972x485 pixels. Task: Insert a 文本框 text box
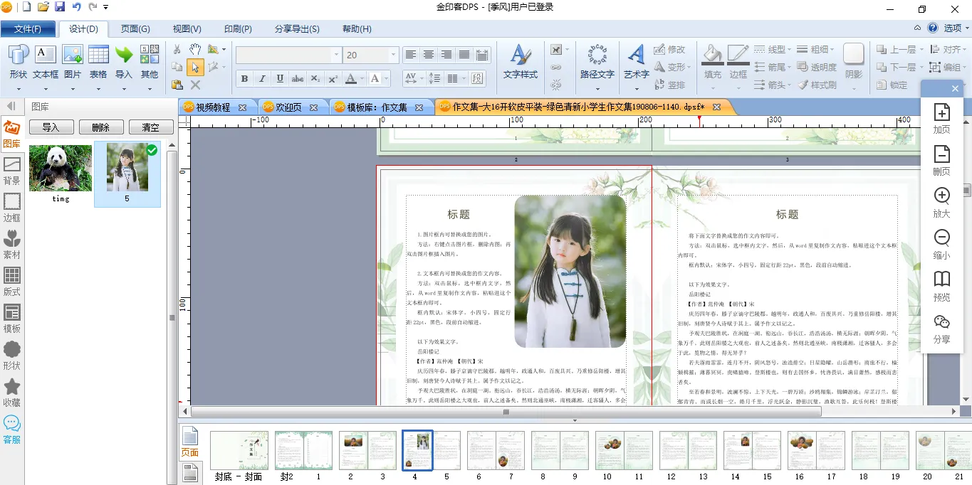click(x=46, y=62)
